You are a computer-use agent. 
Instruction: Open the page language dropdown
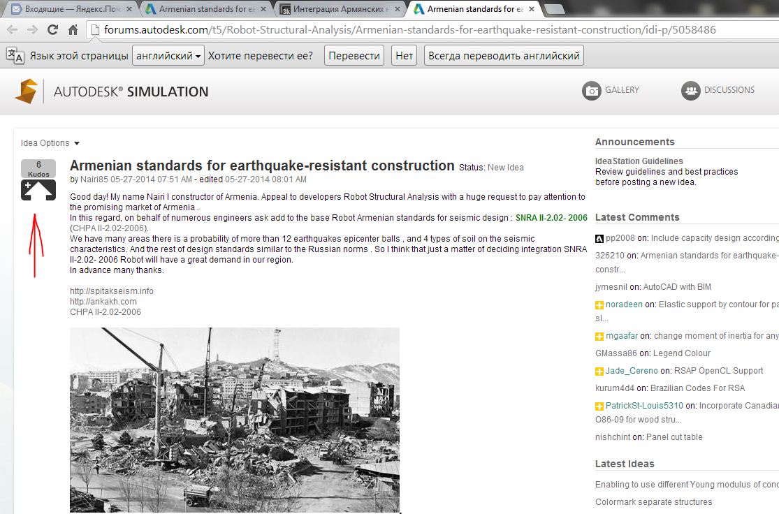tap(168, 56)
